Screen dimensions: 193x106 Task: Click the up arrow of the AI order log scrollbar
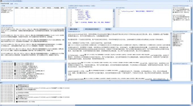click(x=66, y=63)
